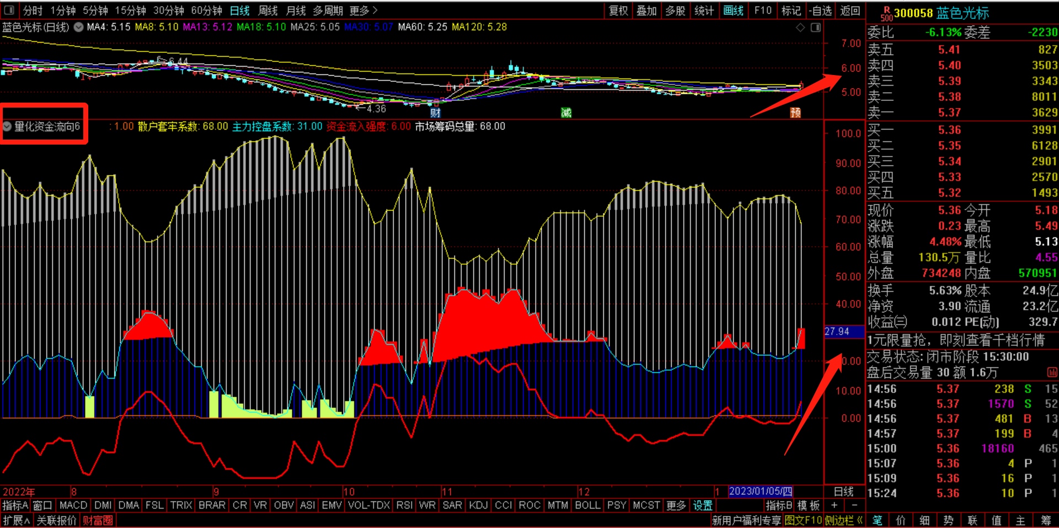Select the KDJ indicator tab
The width and height of the screenshot is (1059, 528).
click(x=478, y=505)
